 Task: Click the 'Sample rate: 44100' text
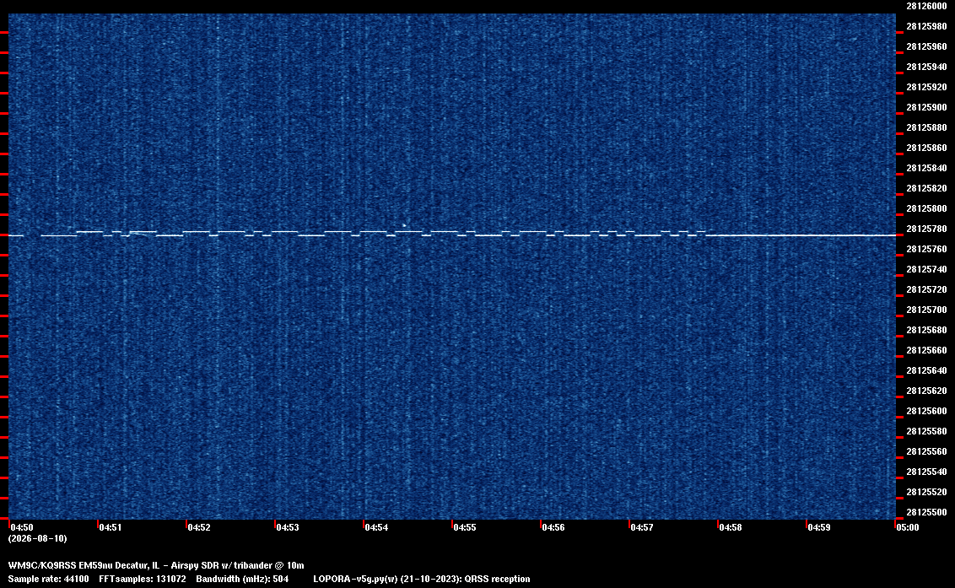point(48,579)
